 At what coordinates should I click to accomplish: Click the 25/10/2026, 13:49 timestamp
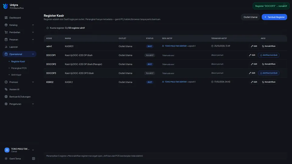[x=222, y=46]
